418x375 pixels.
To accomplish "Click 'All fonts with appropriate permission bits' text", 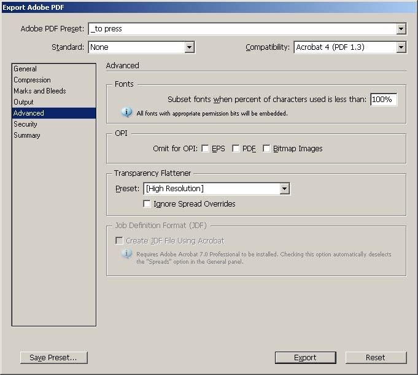I will [x=212, y=114].
